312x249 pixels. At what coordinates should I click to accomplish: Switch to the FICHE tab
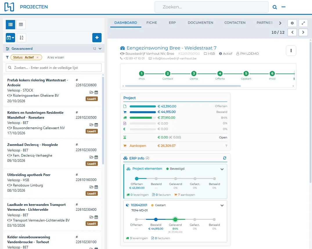point(152,23)
